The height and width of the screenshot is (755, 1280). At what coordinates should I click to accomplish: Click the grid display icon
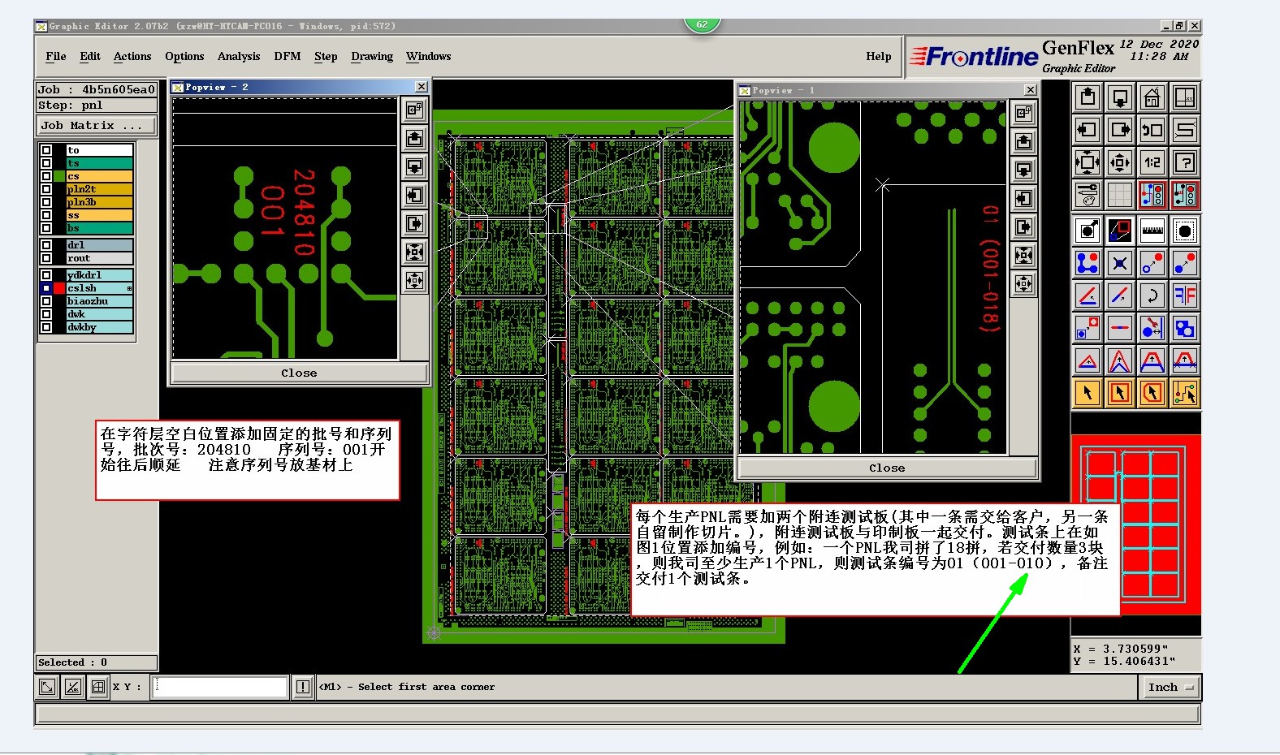click(x=1120, y=195)
